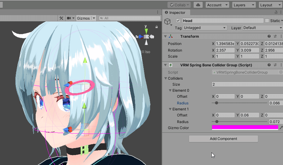Image resolution: width=283 pixels, height=165 pixels.
Task: Pick Gizmo Color with eyedropper
Action: 281,128
